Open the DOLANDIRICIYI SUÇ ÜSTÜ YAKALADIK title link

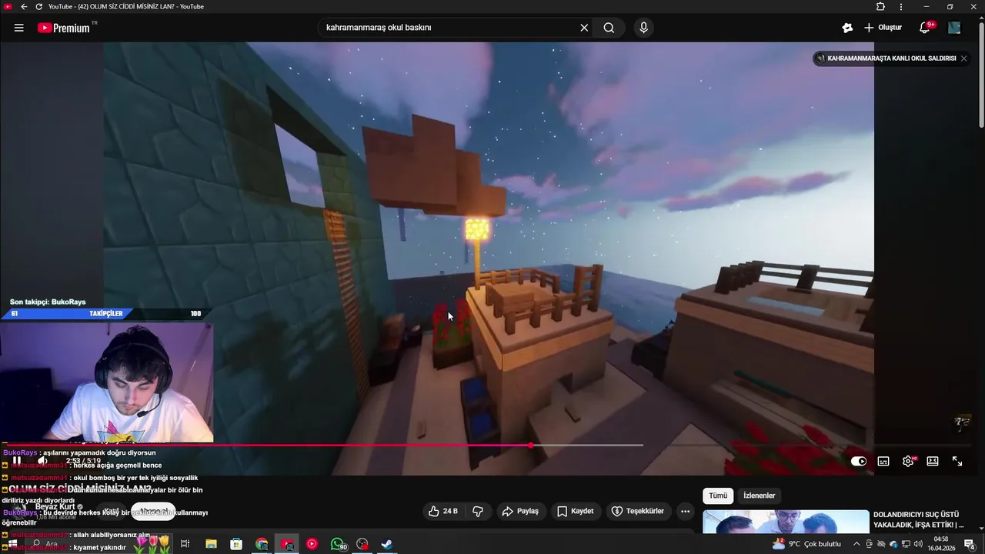(918, 519)
